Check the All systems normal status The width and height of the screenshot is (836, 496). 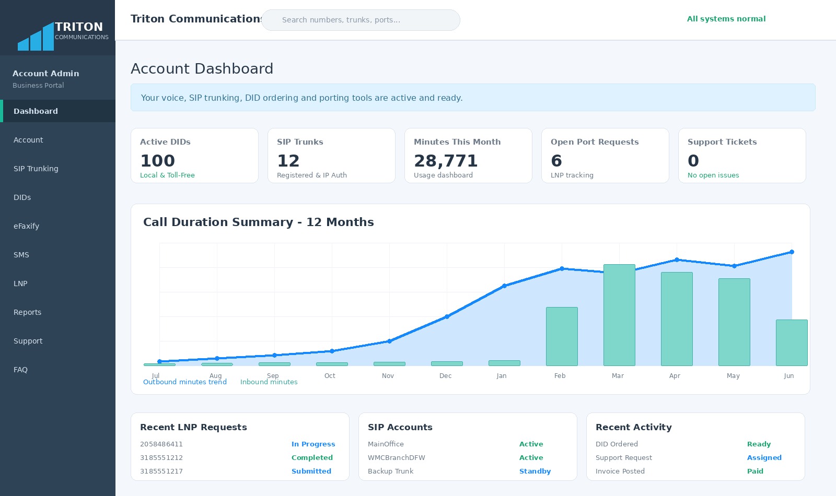(x=726, y=19)
